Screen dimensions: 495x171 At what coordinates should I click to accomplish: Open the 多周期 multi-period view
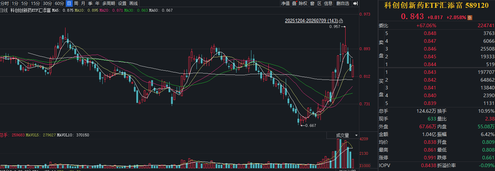(109, 3)
